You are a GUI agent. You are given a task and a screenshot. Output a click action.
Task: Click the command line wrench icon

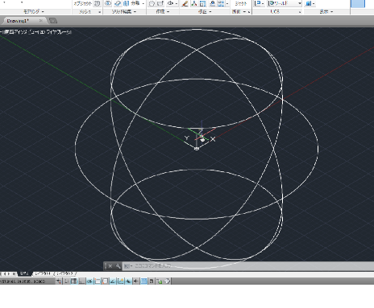[118, 266]
